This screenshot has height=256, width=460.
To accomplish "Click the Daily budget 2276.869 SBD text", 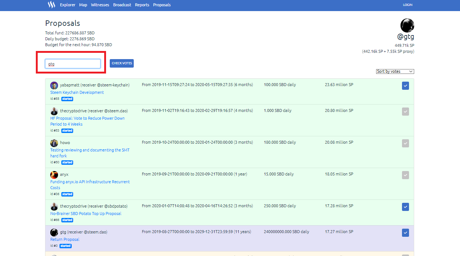I will 70,39.
